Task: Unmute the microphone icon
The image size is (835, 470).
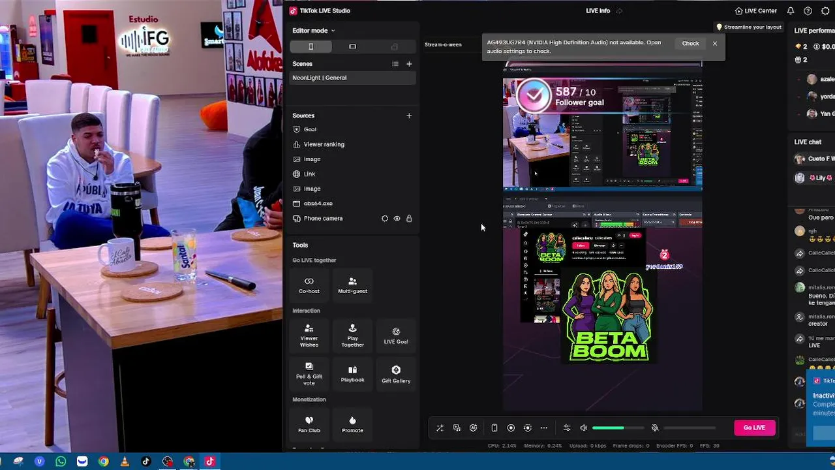Action: [x=655, y=428]
